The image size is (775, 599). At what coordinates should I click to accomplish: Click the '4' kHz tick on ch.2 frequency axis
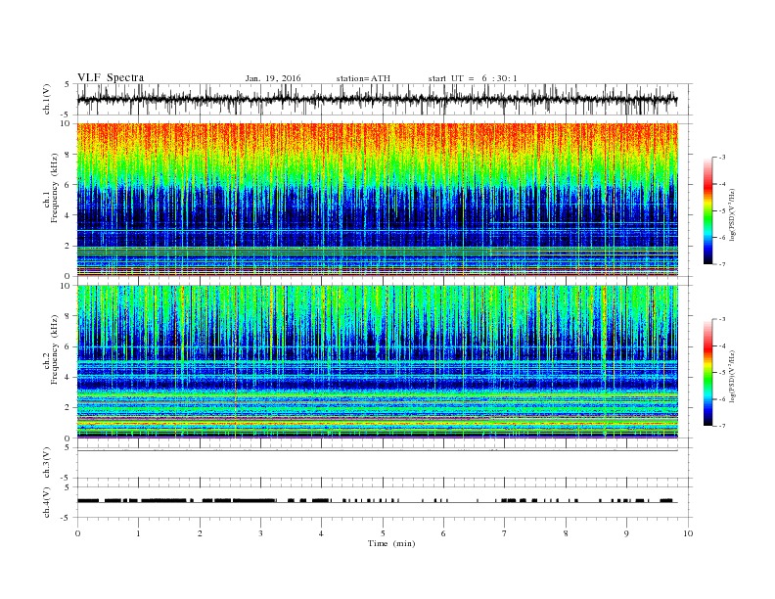(x=68, y=377)
